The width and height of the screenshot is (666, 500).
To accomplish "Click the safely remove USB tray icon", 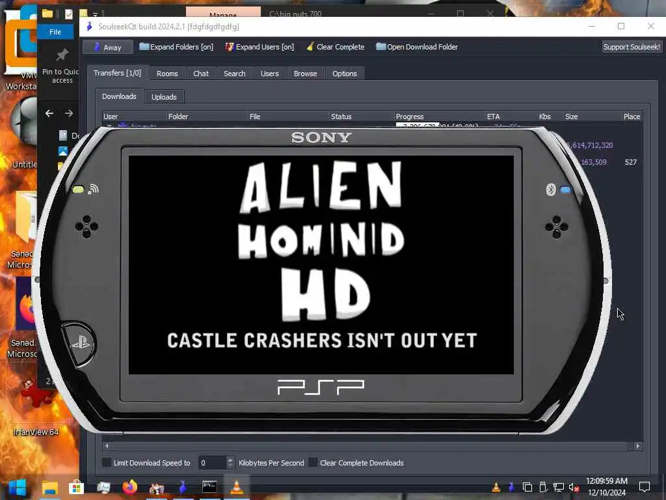I will point(543,487).
